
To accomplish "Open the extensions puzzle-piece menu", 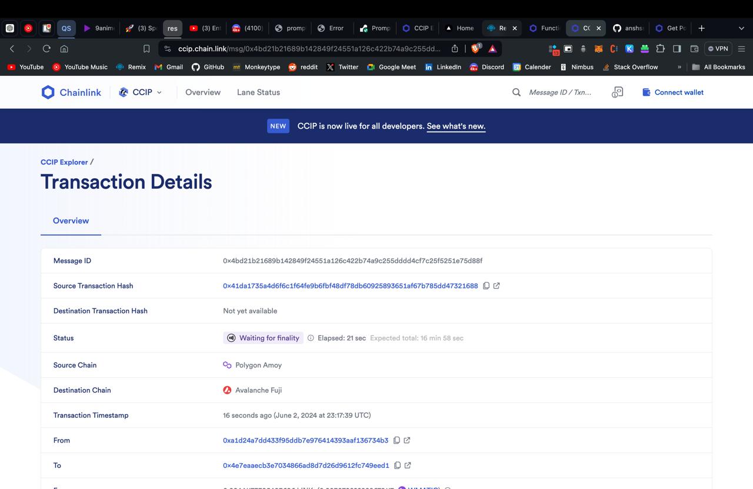I will (660, 49).
